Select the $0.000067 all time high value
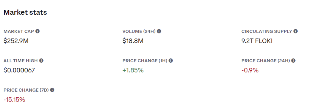324x107 pixels. point(19,70)
